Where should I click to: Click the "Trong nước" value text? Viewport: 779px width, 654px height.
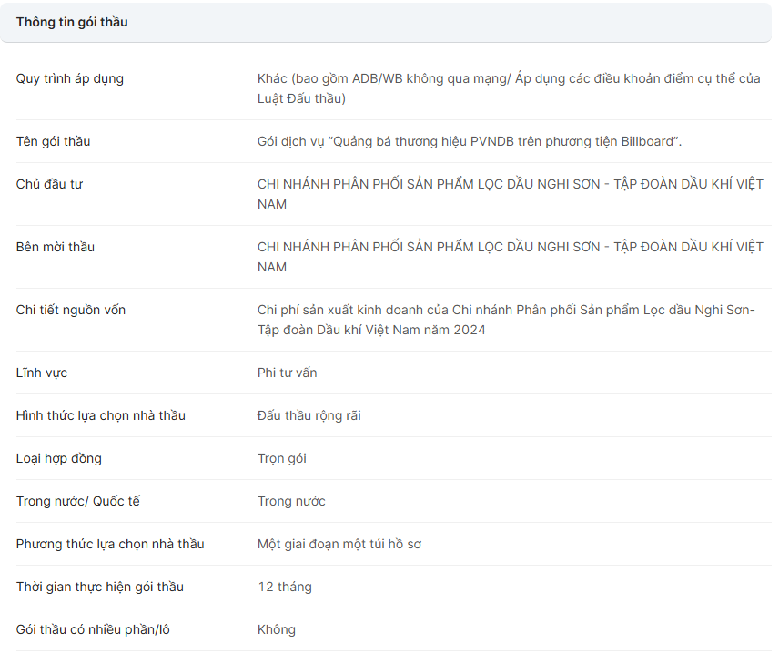[x=291, y=501]
